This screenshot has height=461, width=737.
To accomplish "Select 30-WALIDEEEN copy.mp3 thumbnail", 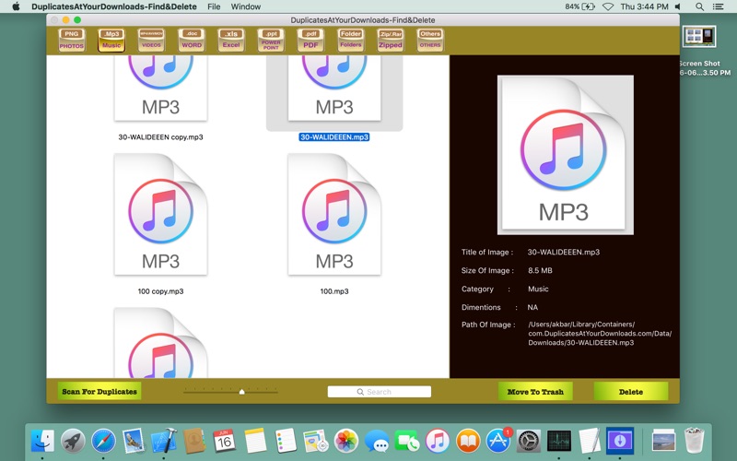I will pyautogui.click(x=160, y=88).
